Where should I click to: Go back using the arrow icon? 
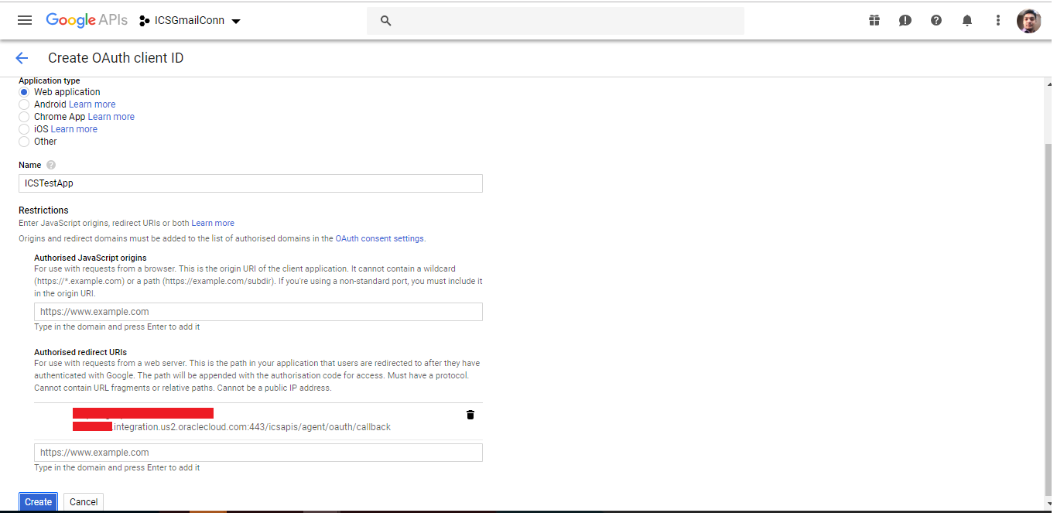(22, 58)
